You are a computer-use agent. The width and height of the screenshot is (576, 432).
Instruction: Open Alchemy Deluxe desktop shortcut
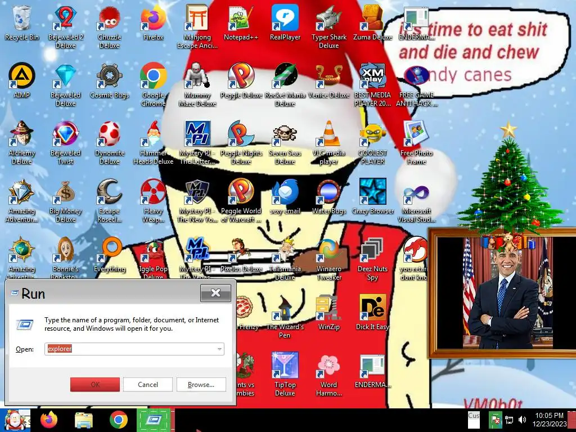tap(22, 143)
